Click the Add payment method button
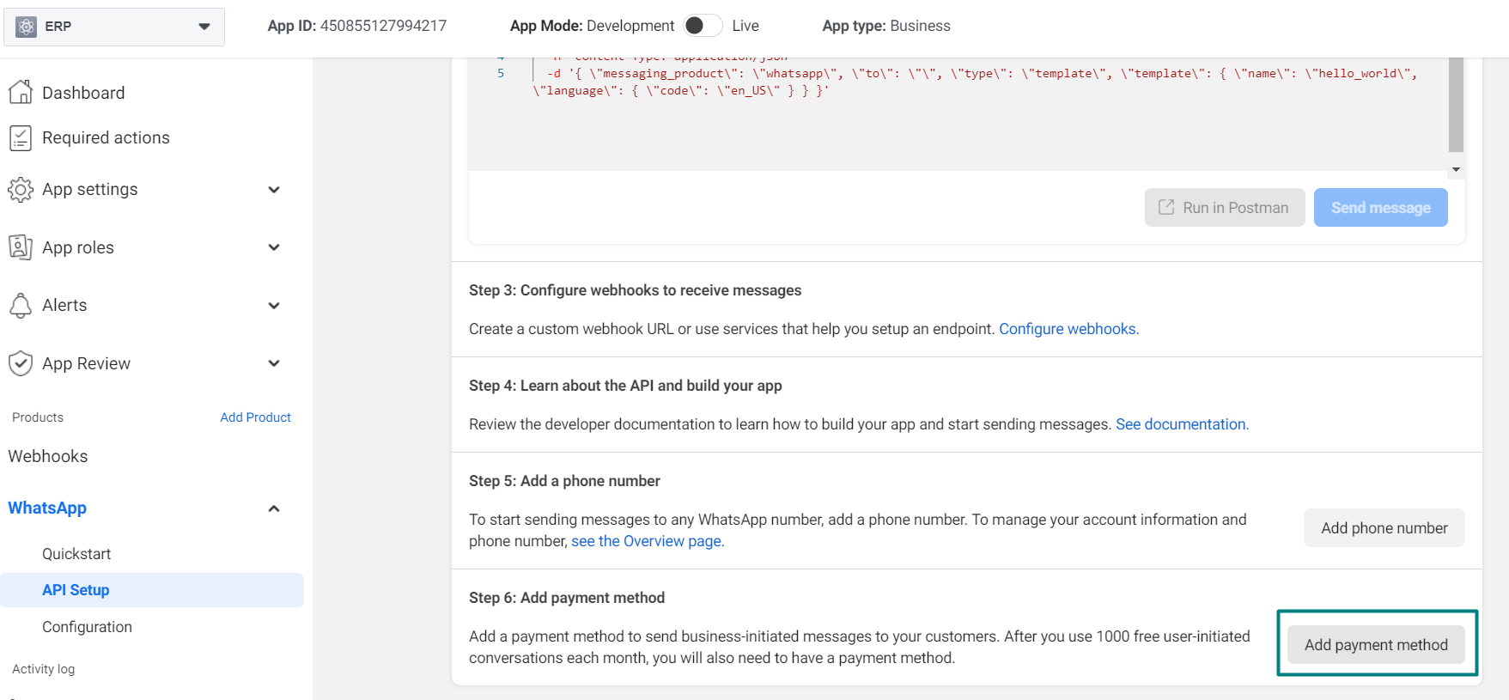The width and height of the screenshot is (1509, 700). pyautogui.click(x=1376, y=645)
